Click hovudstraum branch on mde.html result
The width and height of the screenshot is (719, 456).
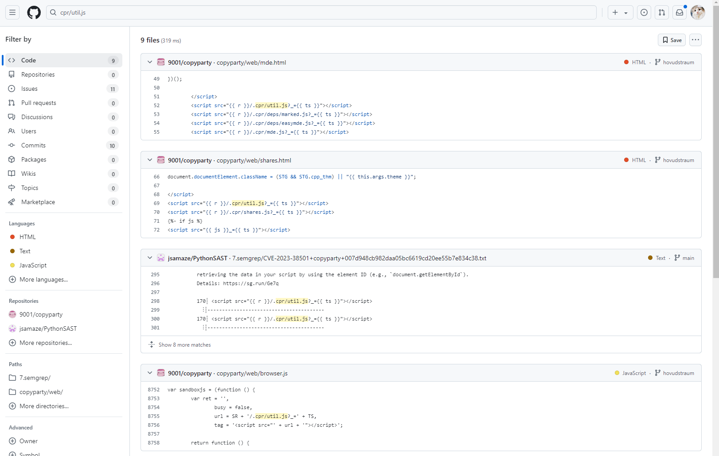click(x=675, y=62)
